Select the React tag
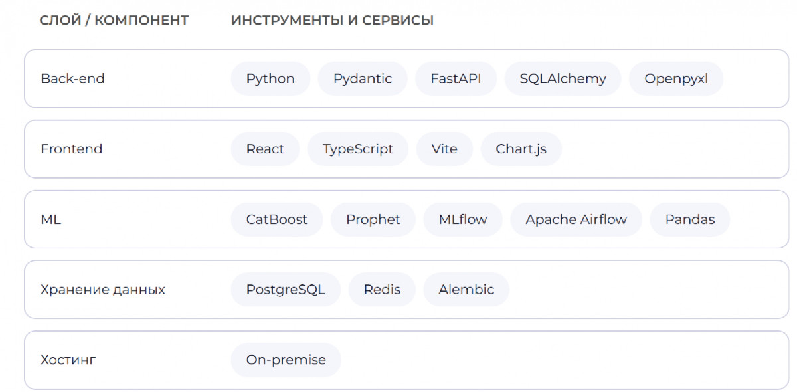 tap(265, 149)
